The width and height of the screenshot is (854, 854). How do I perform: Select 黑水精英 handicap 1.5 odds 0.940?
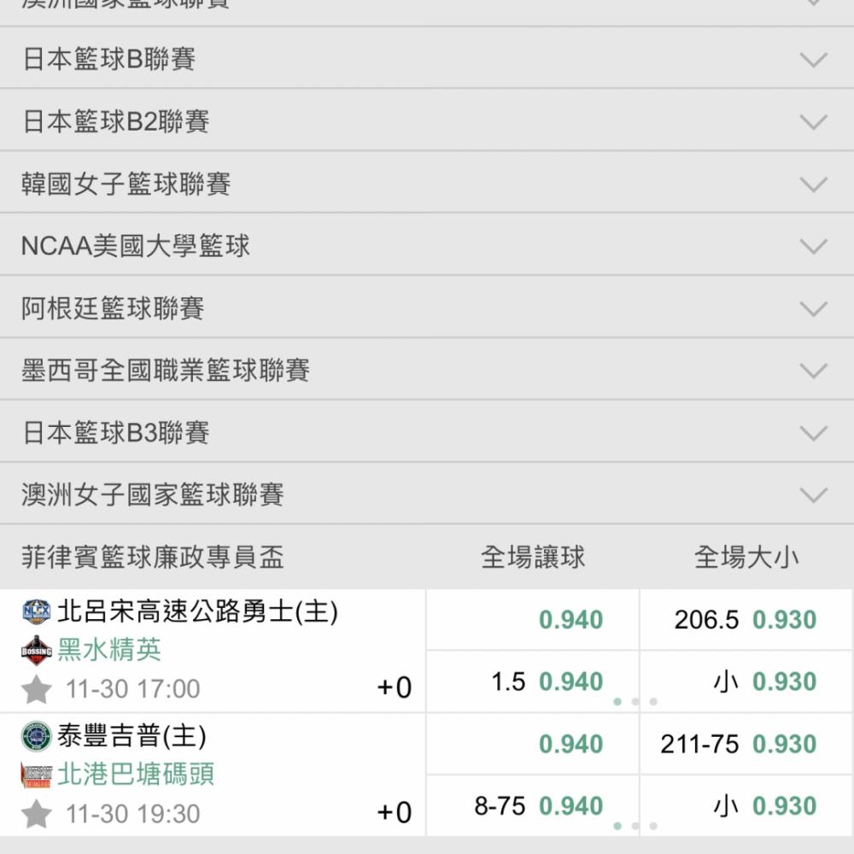tap(533, 681)
